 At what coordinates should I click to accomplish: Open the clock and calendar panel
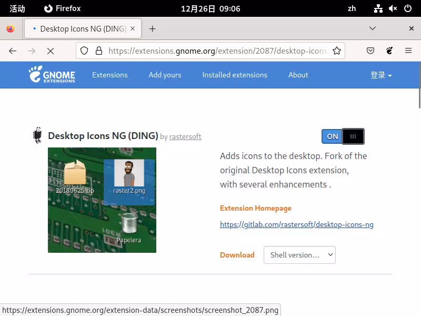pyautogui.click(x=210, y=8)
